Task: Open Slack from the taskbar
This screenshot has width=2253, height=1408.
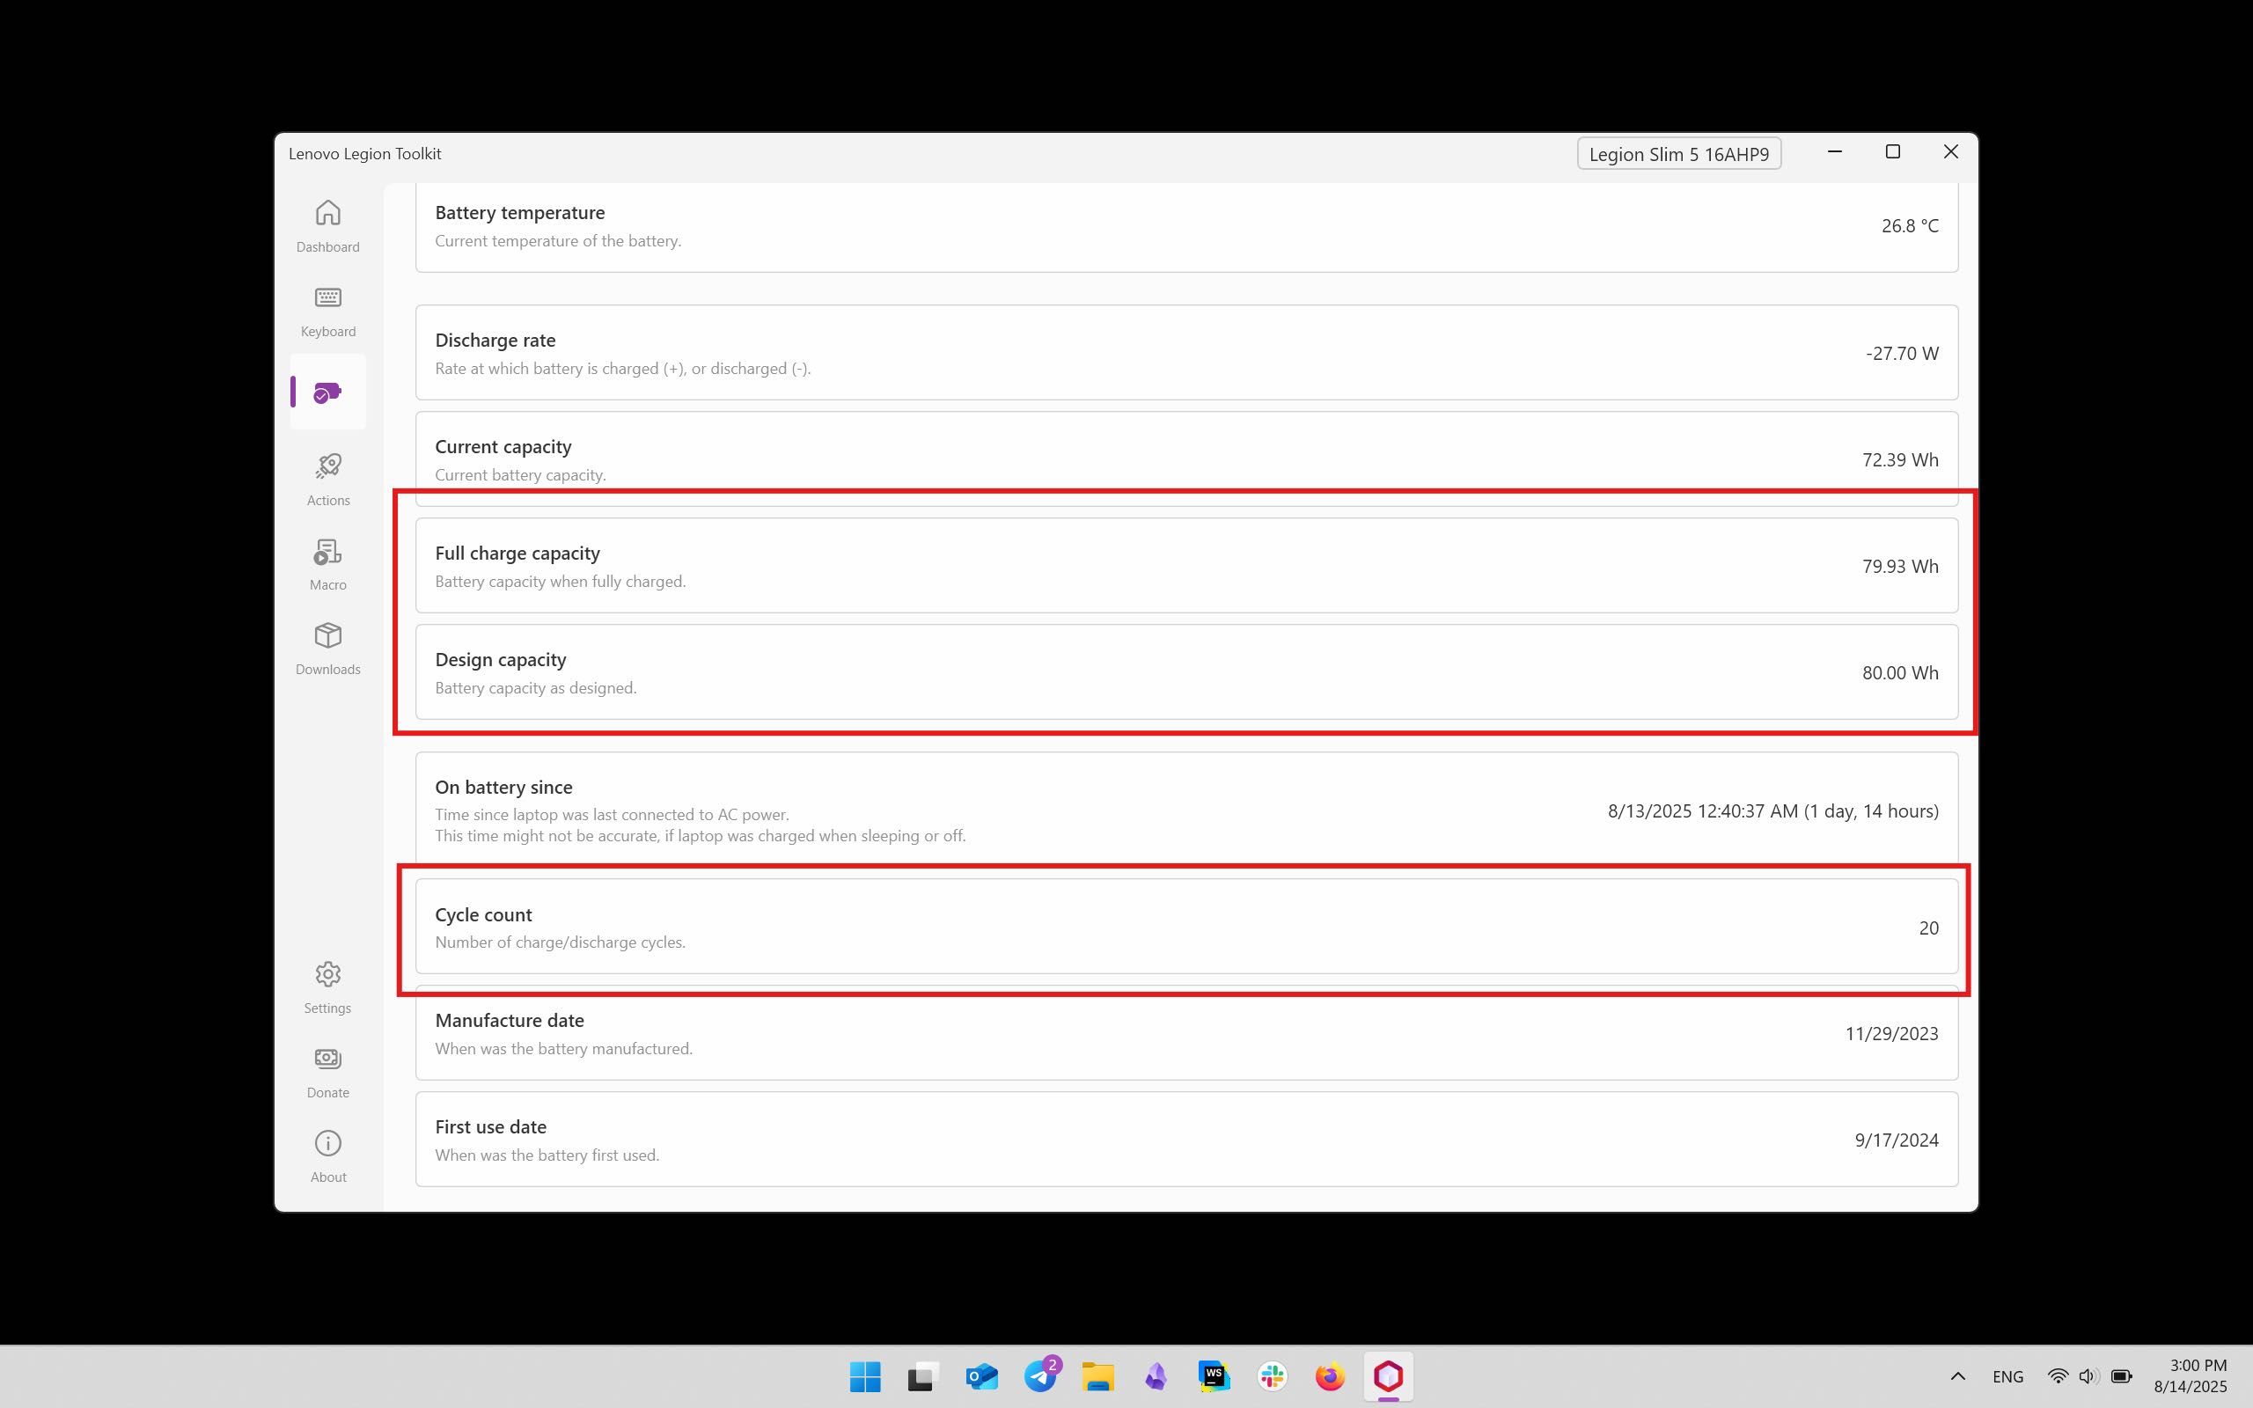Action: pos(1272,1376)
